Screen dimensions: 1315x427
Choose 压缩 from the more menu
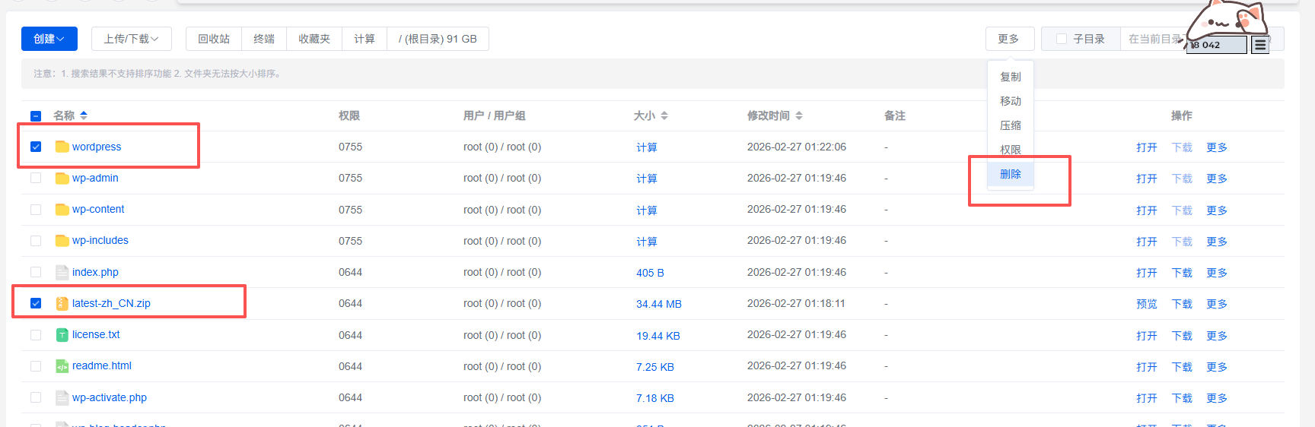coord(1010,125)
